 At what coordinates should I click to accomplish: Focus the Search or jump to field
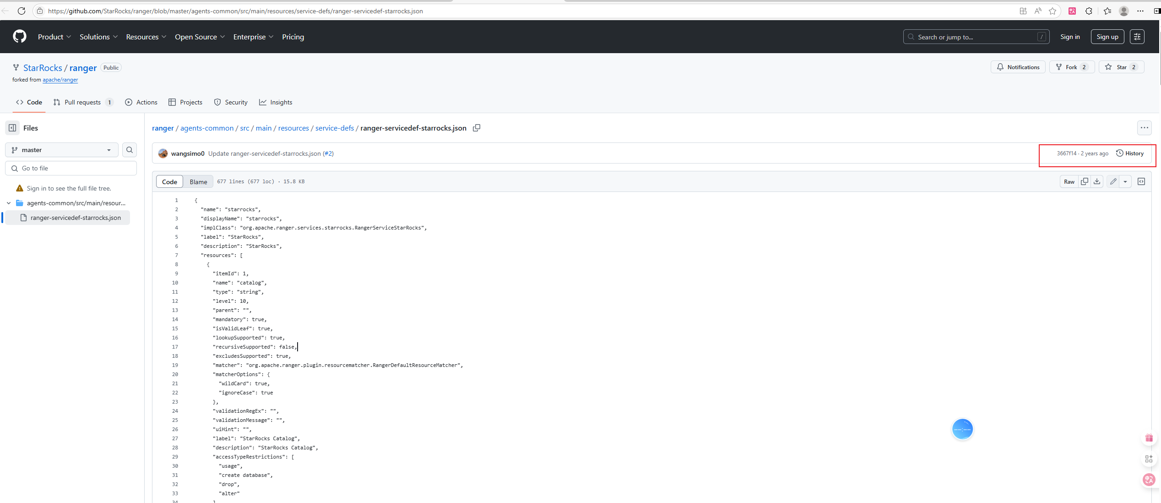pos(976,37)
